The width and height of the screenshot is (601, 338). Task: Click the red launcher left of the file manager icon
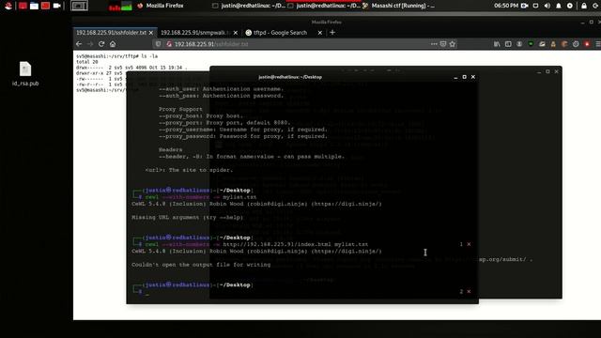[x=23, y=6]
